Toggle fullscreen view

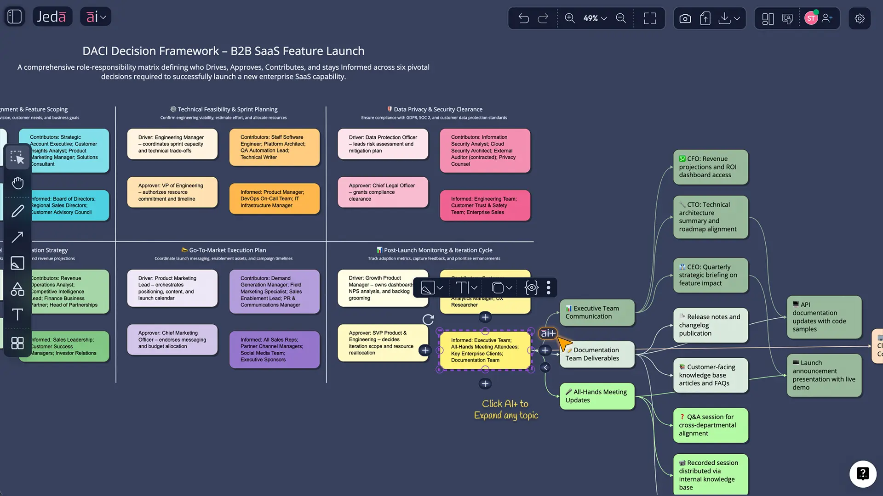click(649, 18)
